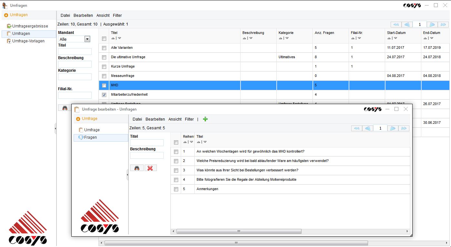
Task: Go to next page in main window pager
Action: point(432,25)
